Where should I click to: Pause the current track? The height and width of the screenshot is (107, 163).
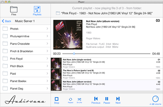coord(107,100)
